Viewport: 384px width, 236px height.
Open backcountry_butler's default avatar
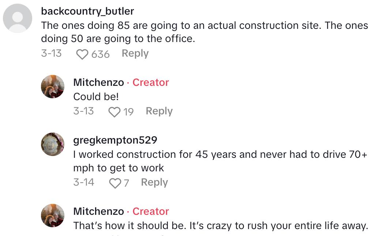pyautogui.click(x=18, y=18)
